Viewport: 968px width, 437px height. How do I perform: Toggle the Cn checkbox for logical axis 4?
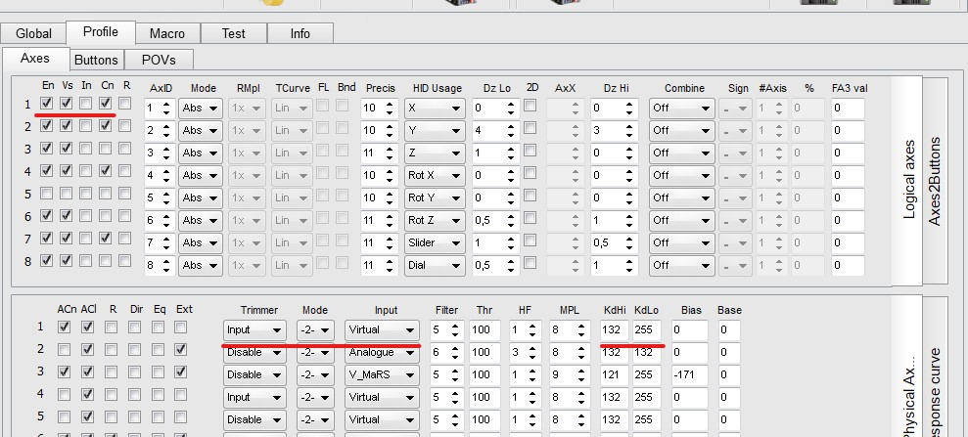click(x=106, y=171)
